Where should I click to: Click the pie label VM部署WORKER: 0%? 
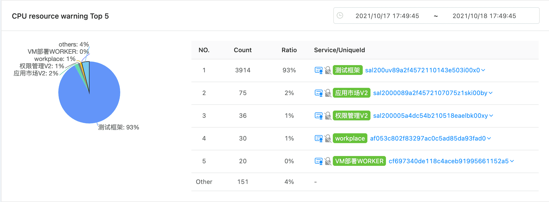click(x=58, y=52)
